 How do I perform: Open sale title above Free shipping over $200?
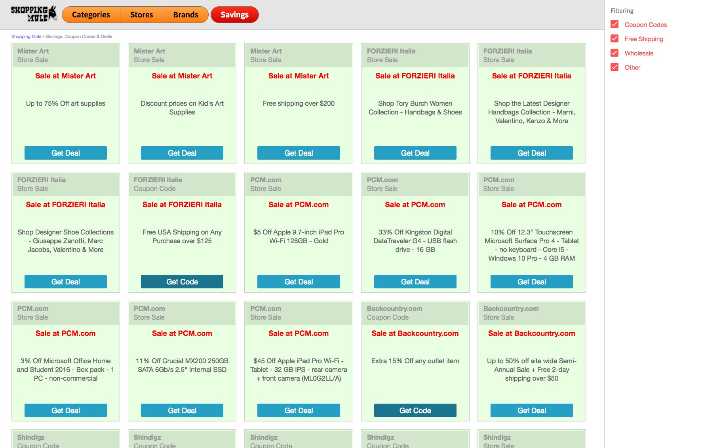[x=299, y=76]
